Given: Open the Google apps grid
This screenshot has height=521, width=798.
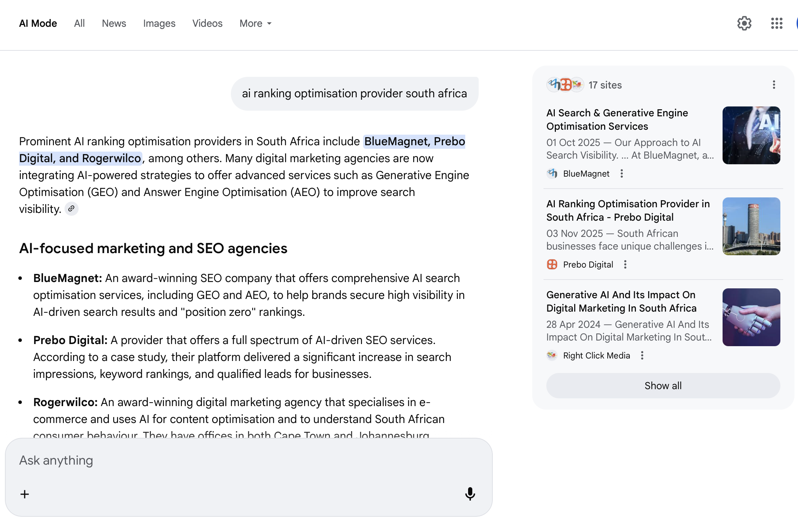Looking at the screenshot, I should coord(776,23).
